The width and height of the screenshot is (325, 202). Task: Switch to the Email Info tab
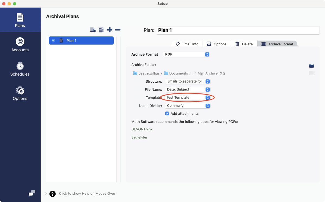187,44
